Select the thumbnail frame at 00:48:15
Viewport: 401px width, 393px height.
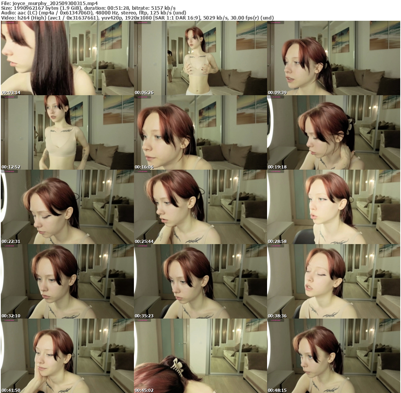[334, 356]
